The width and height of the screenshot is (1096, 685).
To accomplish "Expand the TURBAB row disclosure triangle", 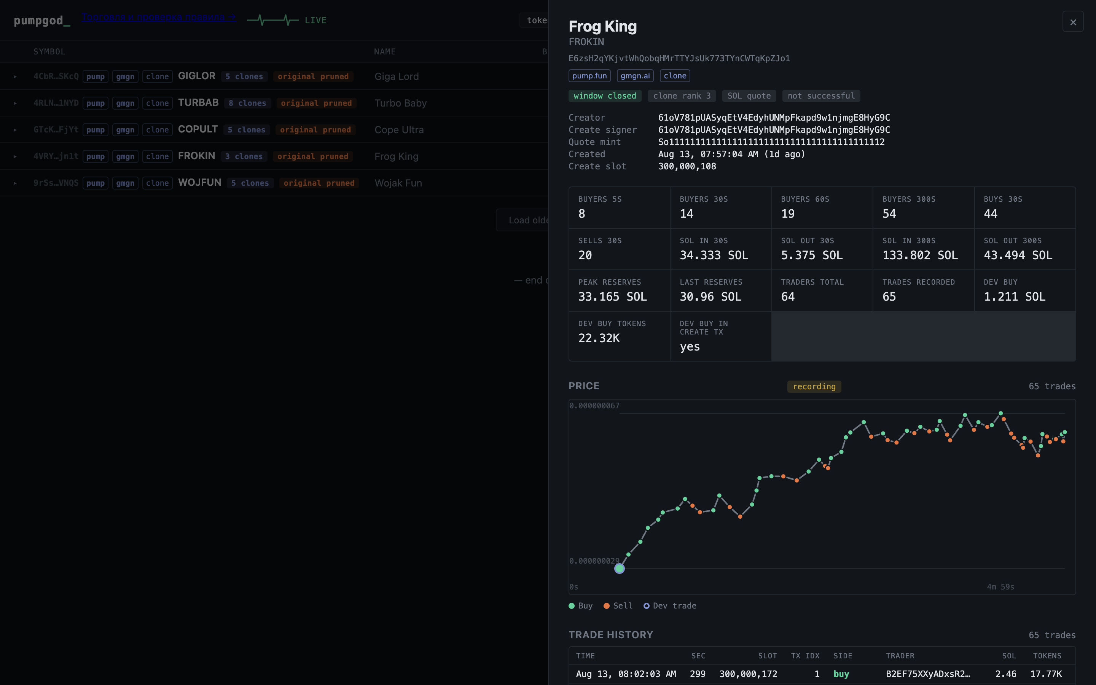I will pos(15,103).
